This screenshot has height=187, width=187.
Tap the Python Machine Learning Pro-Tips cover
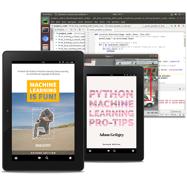(111, 112)
